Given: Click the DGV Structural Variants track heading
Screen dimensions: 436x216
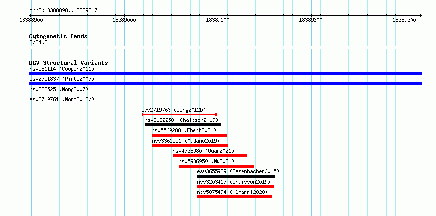Looking at the screenshot, I should pos(69,63).
